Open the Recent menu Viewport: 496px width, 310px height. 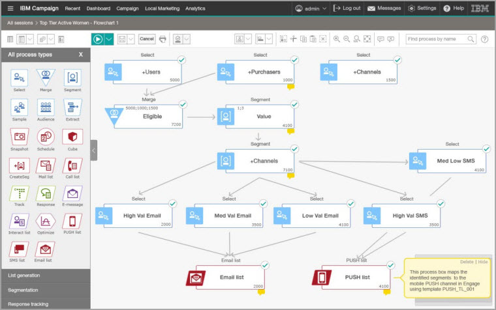pos(72,8)
